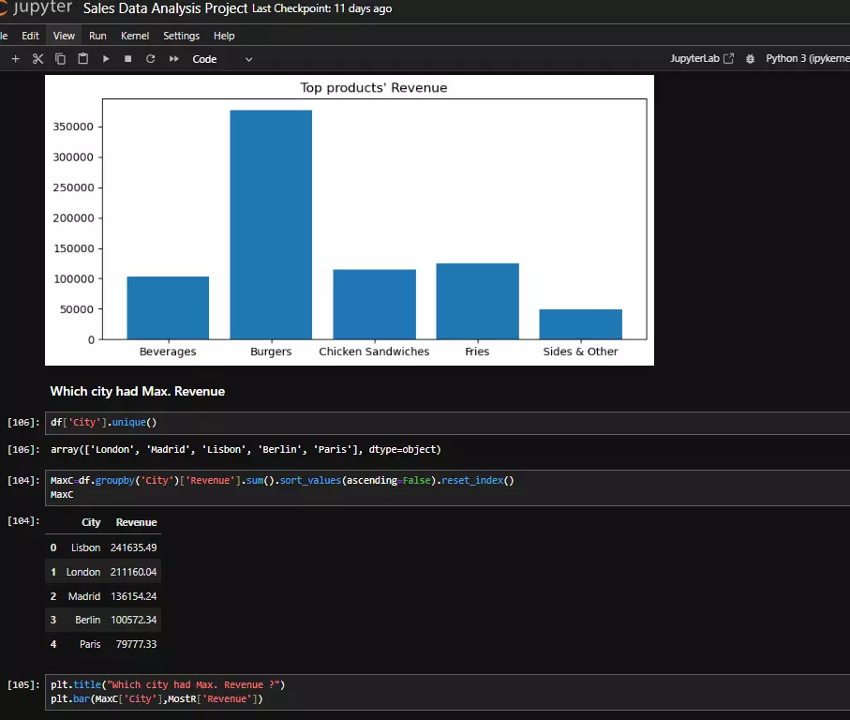Open the cell type Code dropdown
Viewport: 850px width, 720px height.
pyautogui.click(x=222, y=59)
